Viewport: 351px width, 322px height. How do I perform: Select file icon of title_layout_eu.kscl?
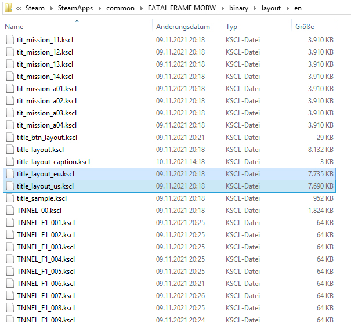10,173
